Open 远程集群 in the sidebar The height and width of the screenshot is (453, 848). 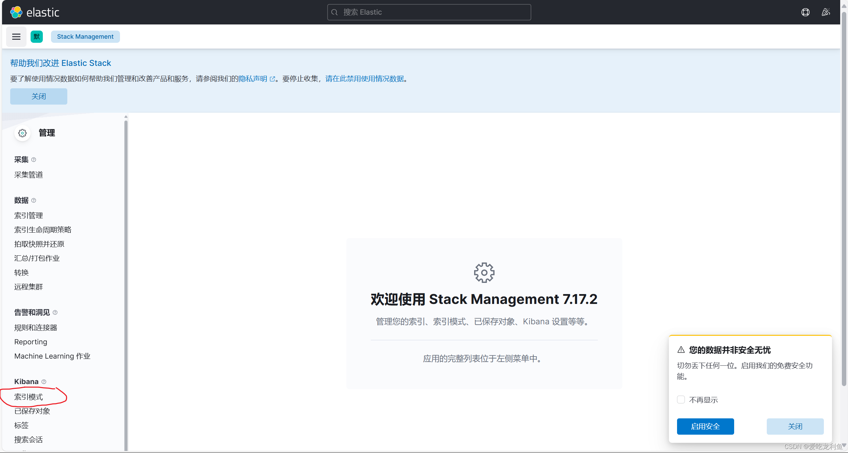[29, 287]
